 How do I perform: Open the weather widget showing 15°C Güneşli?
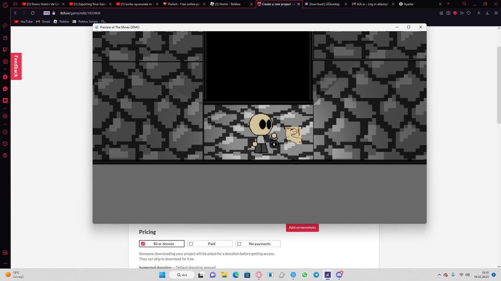coord(15,275)
